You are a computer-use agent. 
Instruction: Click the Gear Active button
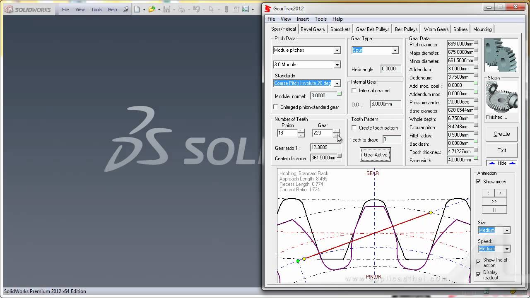click(x=376, y=155)
